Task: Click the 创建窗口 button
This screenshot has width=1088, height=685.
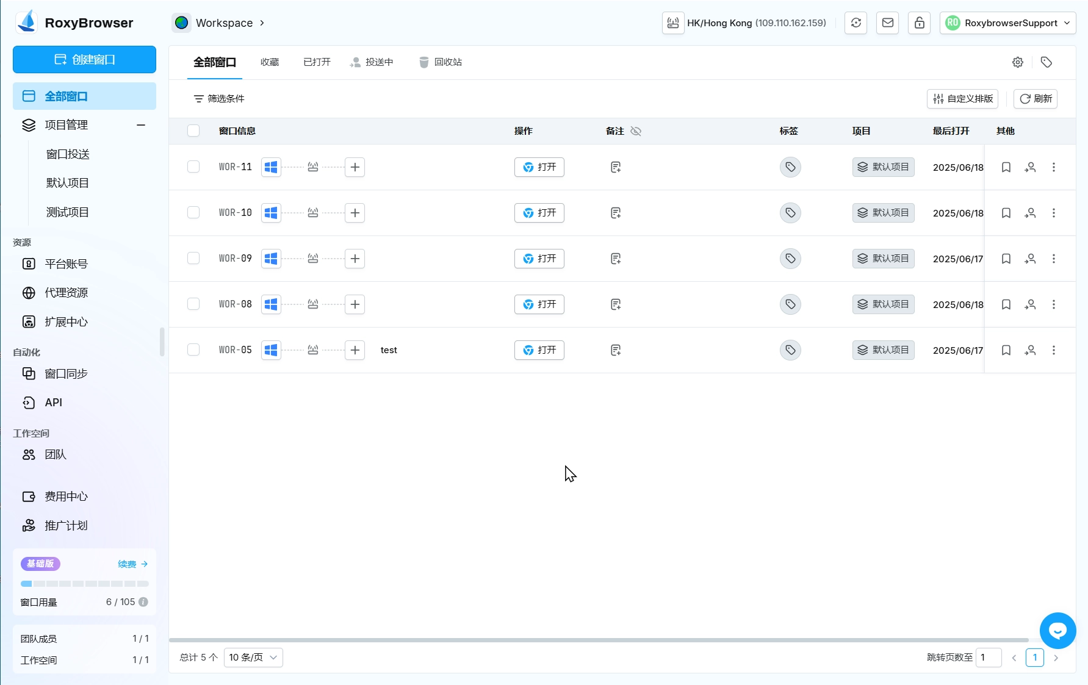Action: tap(84, 60)
